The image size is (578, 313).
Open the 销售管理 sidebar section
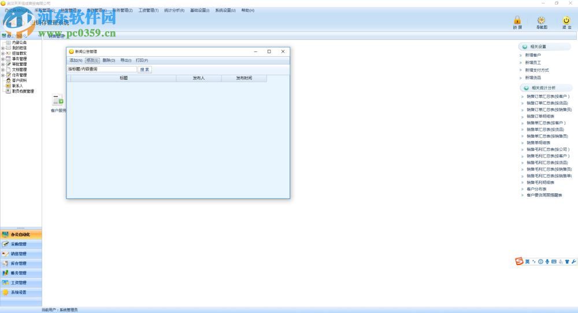click(21, 253)
